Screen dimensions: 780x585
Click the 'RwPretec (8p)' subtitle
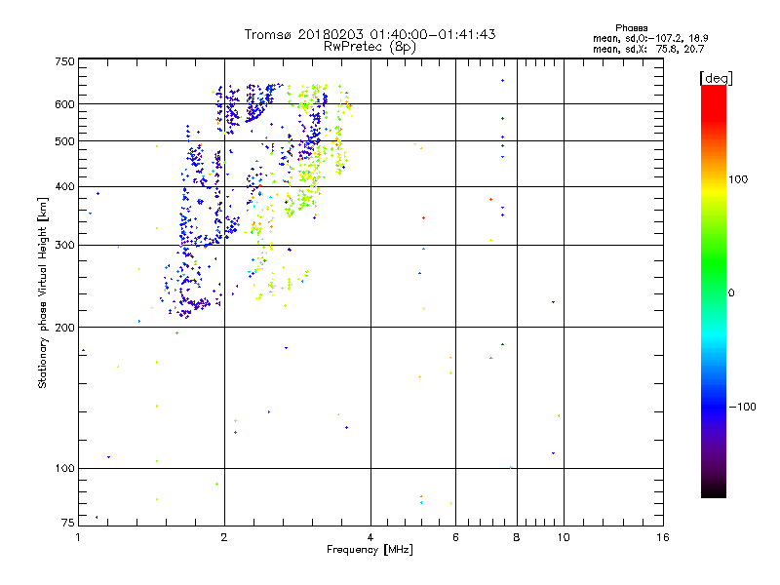point(370,47)
